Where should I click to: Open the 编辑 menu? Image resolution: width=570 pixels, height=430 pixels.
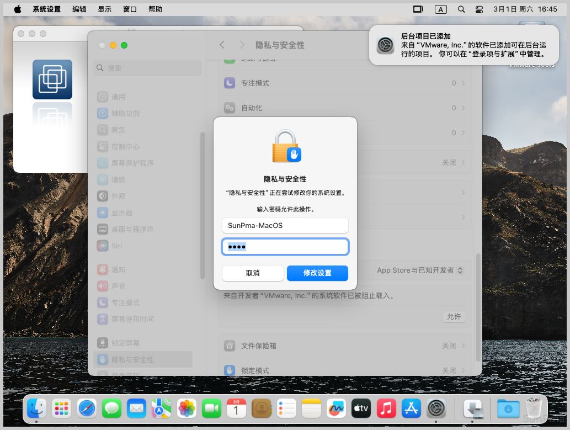pos(79,9)
